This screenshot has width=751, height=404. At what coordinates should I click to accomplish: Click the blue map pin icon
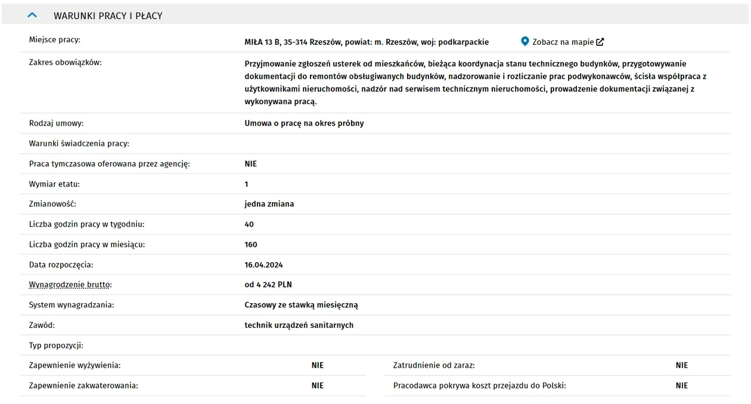click(525, 41)
